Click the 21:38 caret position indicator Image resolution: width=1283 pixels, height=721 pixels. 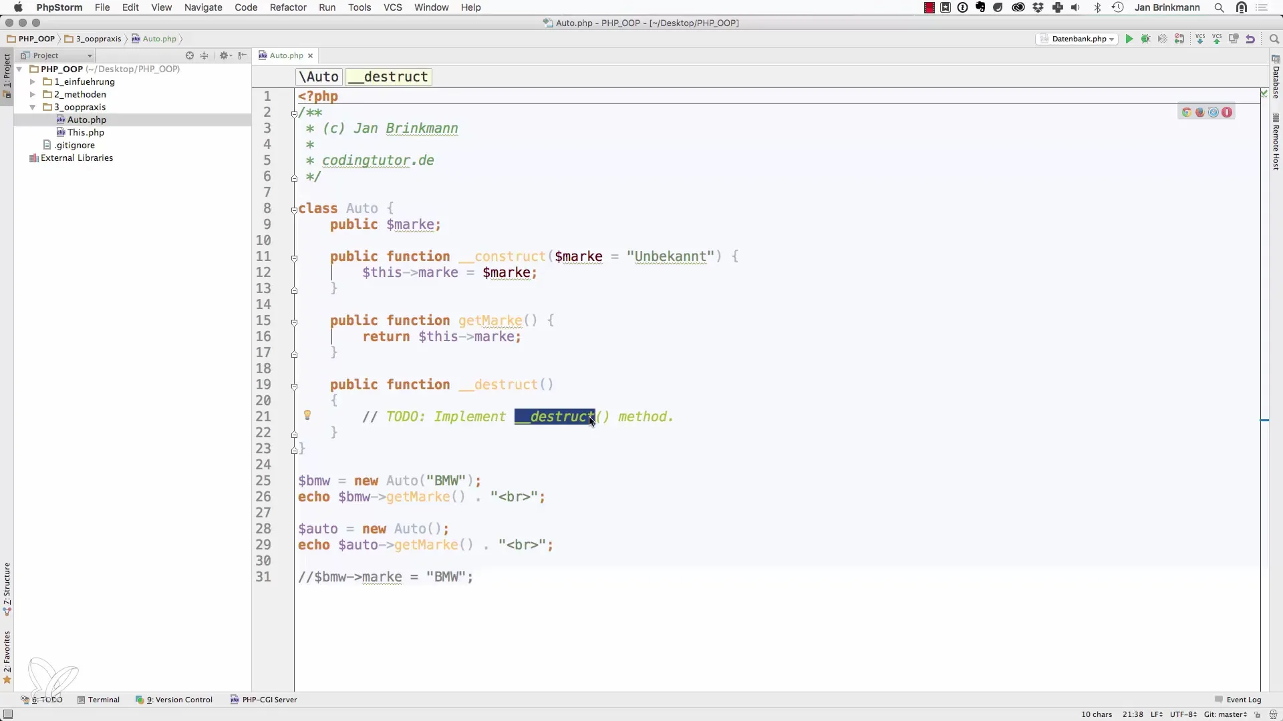pyautogui.click(x=1132, y=714)
